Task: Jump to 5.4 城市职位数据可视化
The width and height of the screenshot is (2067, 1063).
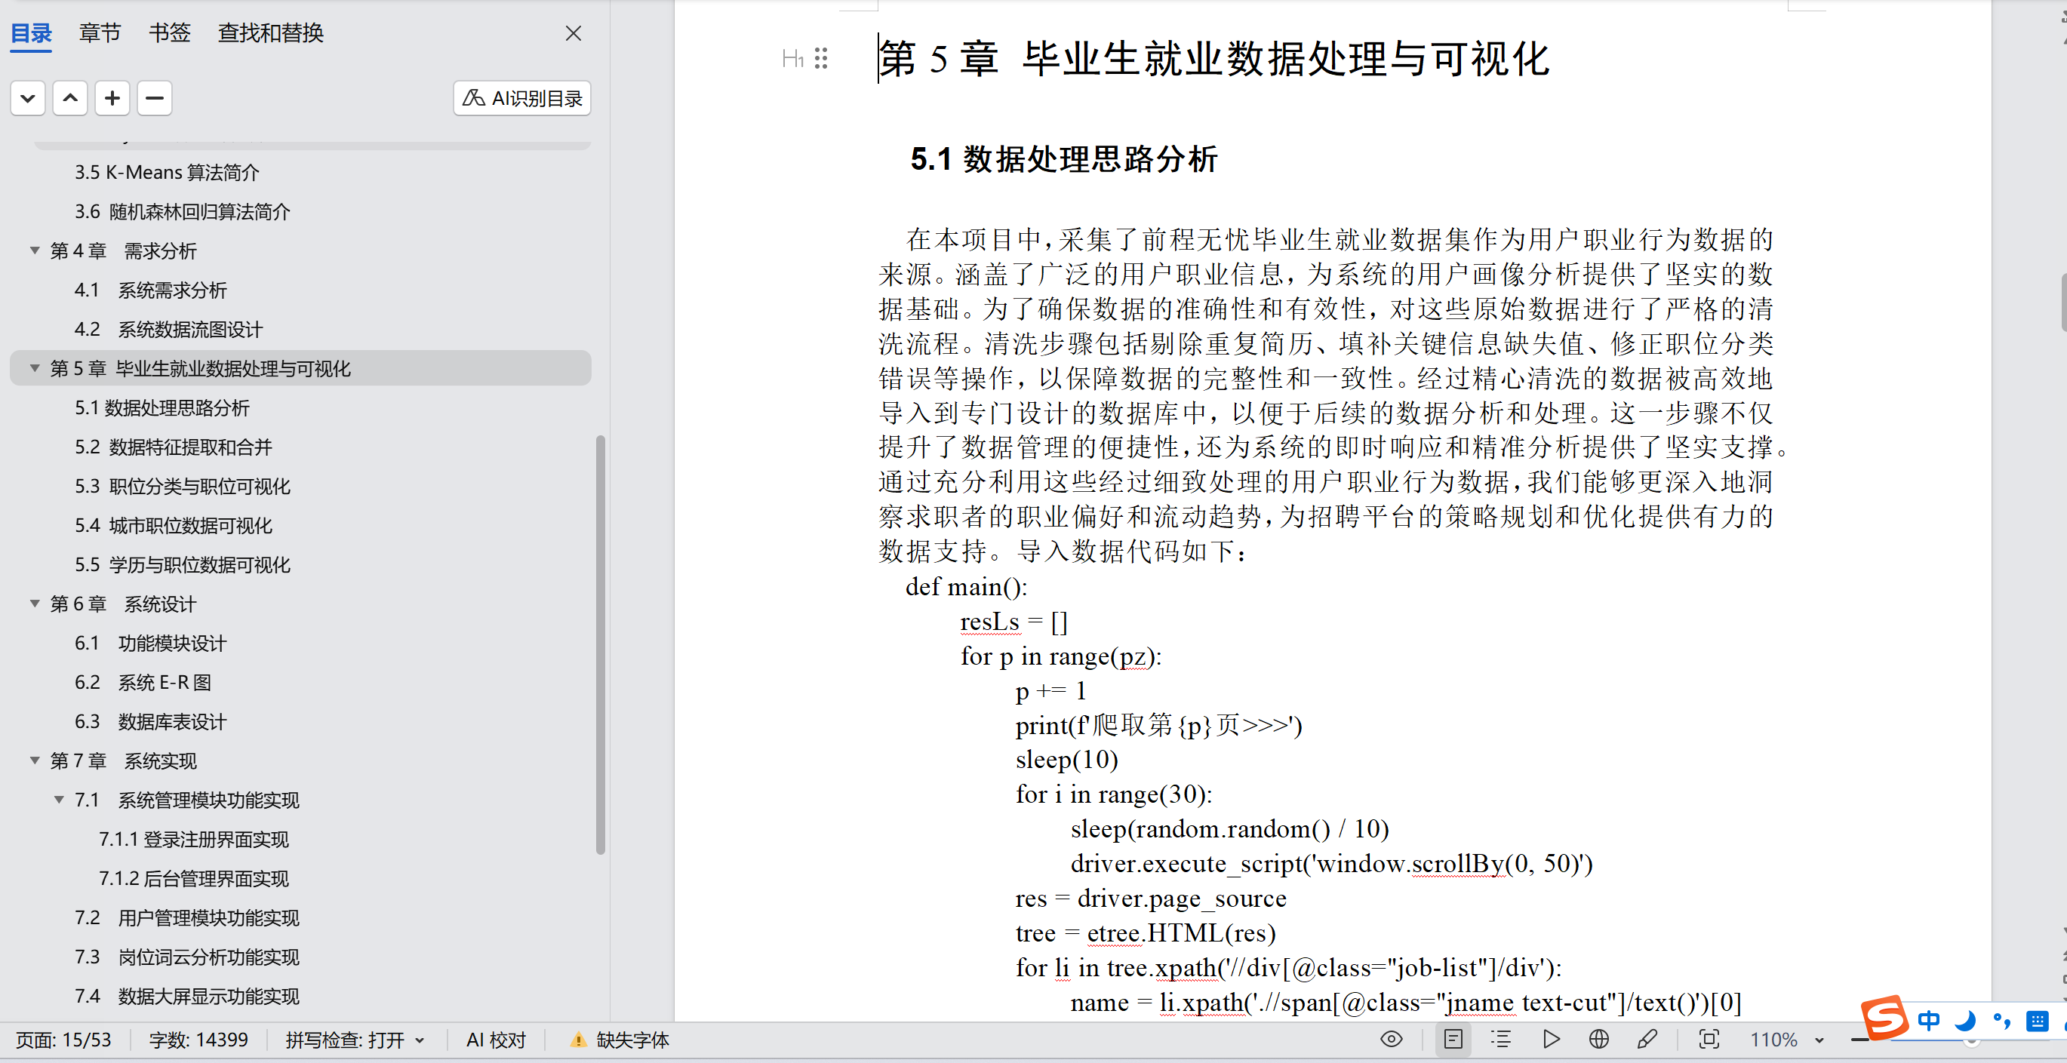Action: [174, 526]
